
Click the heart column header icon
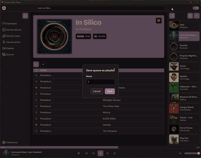coord(36,70)
